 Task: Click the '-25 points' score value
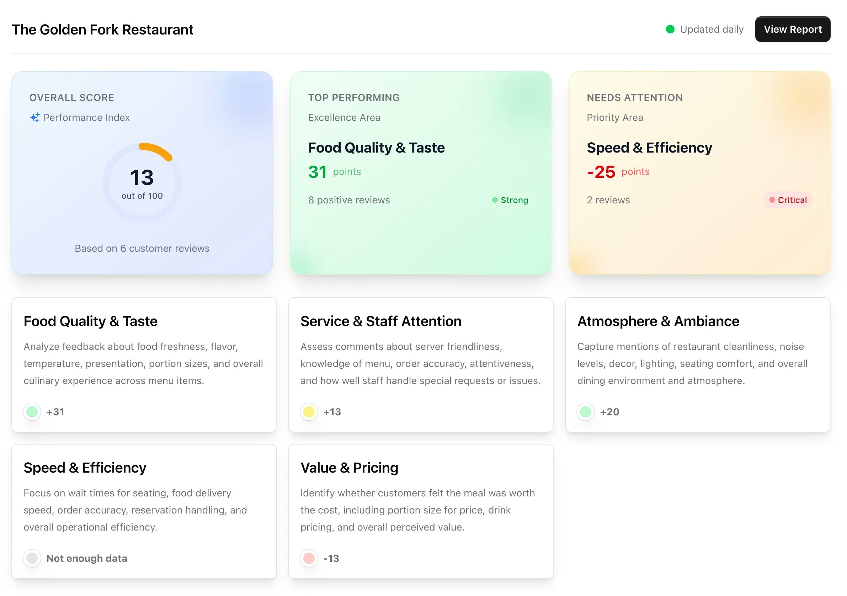coord(618,172)
